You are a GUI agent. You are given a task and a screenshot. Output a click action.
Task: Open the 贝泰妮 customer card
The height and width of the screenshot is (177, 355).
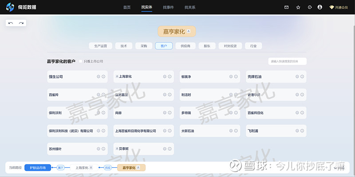tap(143, 149)
